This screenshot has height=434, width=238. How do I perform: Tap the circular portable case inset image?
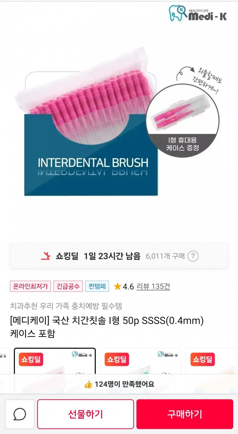coord(183,121)
